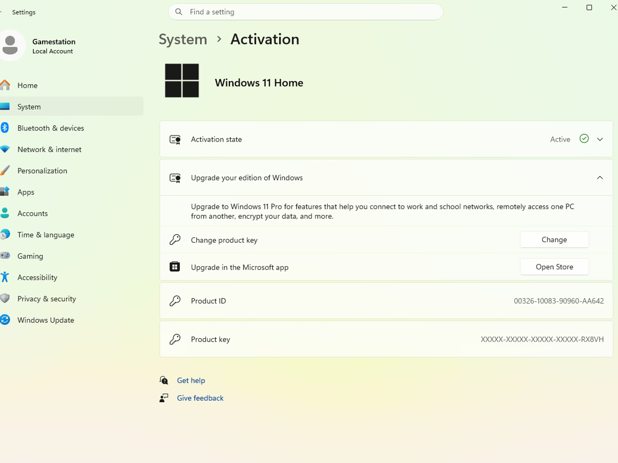Select the Product ID value text
The height and width of the screenshot is (463, 618).
559,301
